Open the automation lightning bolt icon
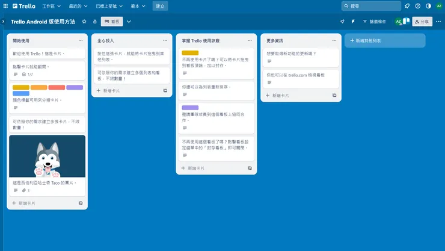The width and height of the screenshot is (445, 251). (353, 22)
